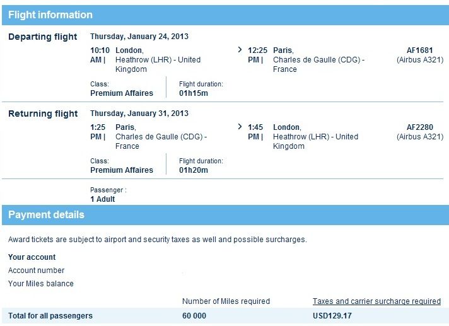The image size is (449, 326).
Task: Click the returning flight arrow chevron
Action: (x=240, y=127)
